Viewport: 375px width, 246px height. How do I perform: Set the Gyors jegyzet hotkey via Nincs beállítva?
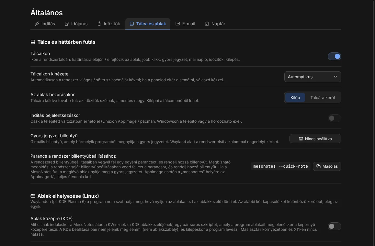point(315,139)
